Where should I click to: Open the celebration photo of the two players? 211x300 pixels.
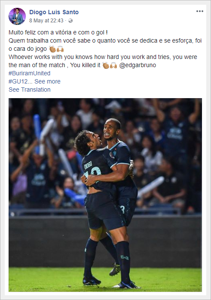pyautogui.click(x=105, y=195)
